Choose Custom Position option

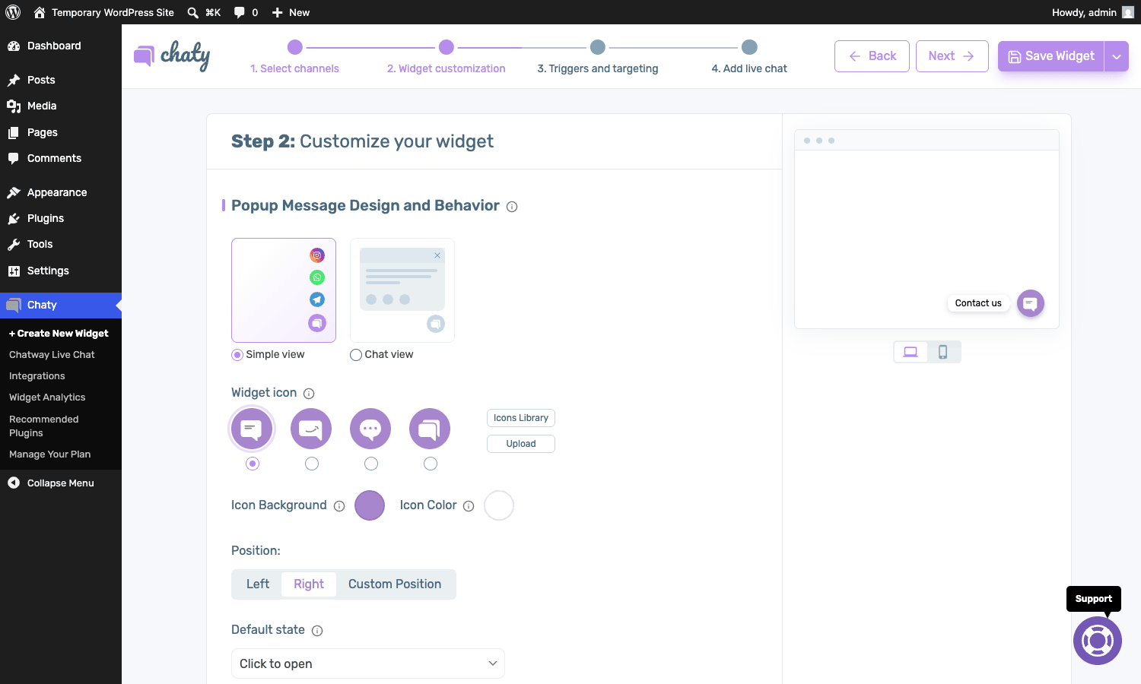click(x=395, y=584)
